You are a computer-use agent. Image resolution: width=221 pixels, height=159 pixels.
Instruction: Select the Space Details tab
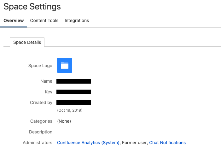coord(27,42)
